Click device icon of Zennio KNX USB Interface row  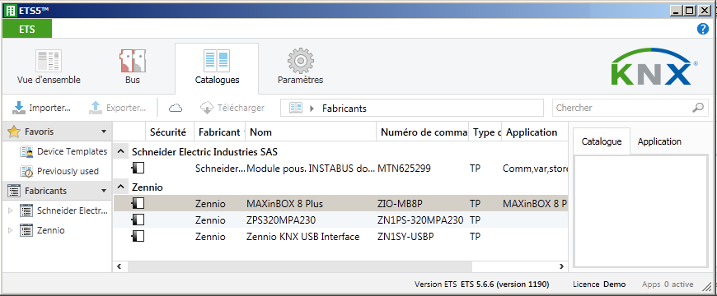[138, 236]
